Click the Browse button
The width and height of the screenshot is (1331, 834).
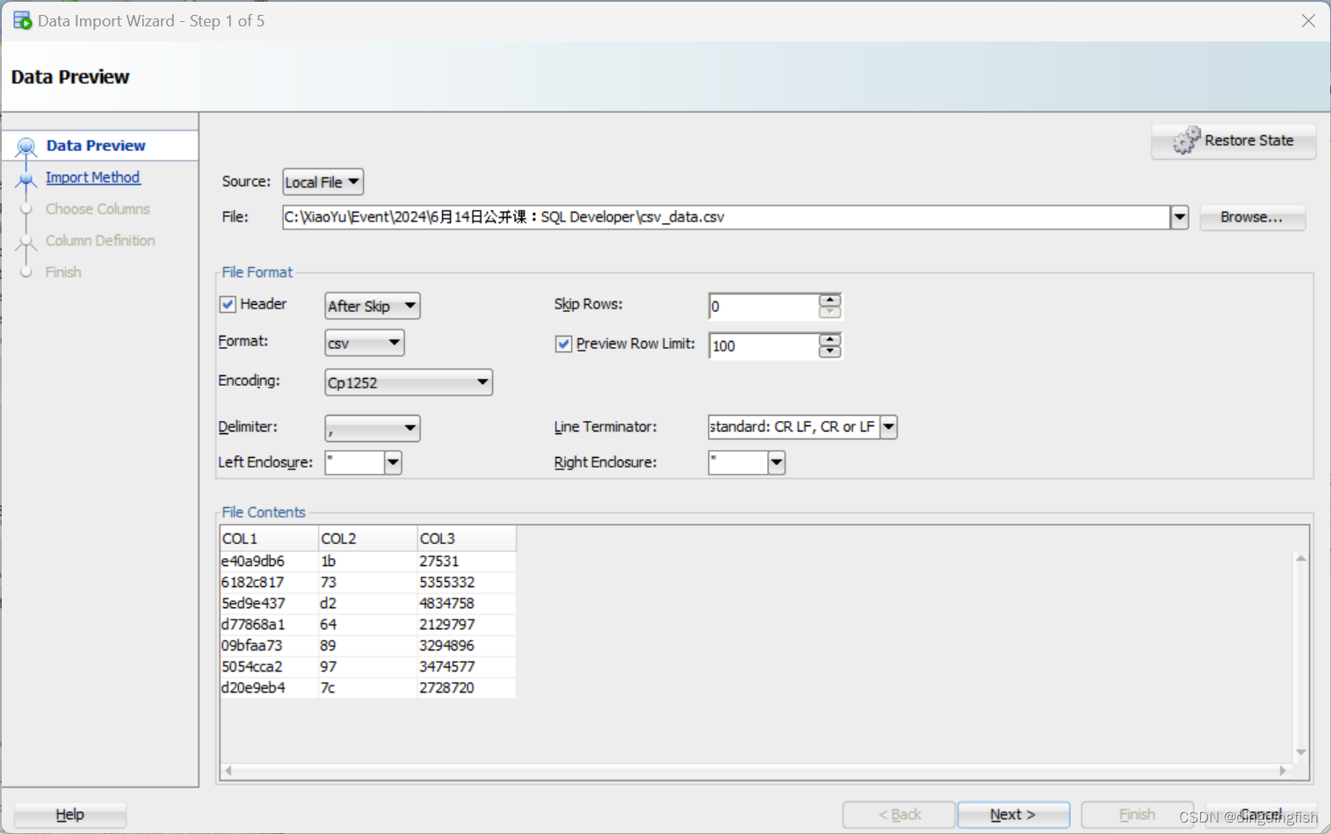1251,217
